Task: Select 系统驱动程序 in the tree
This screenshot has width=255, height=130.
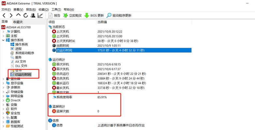Action: coord(22,53)
